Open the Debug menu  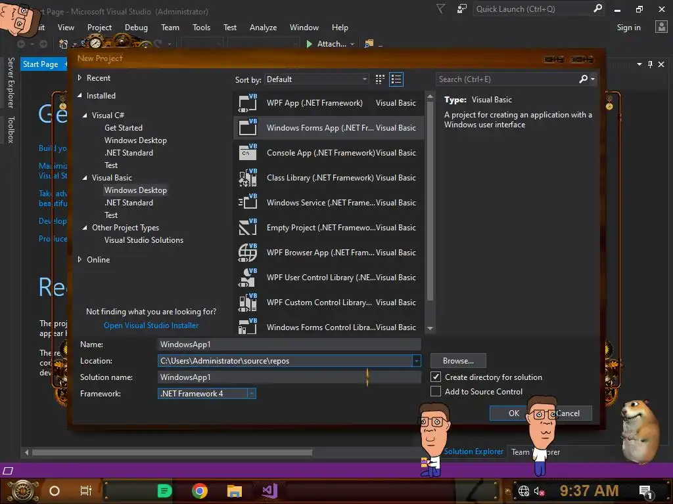(136, 28)
